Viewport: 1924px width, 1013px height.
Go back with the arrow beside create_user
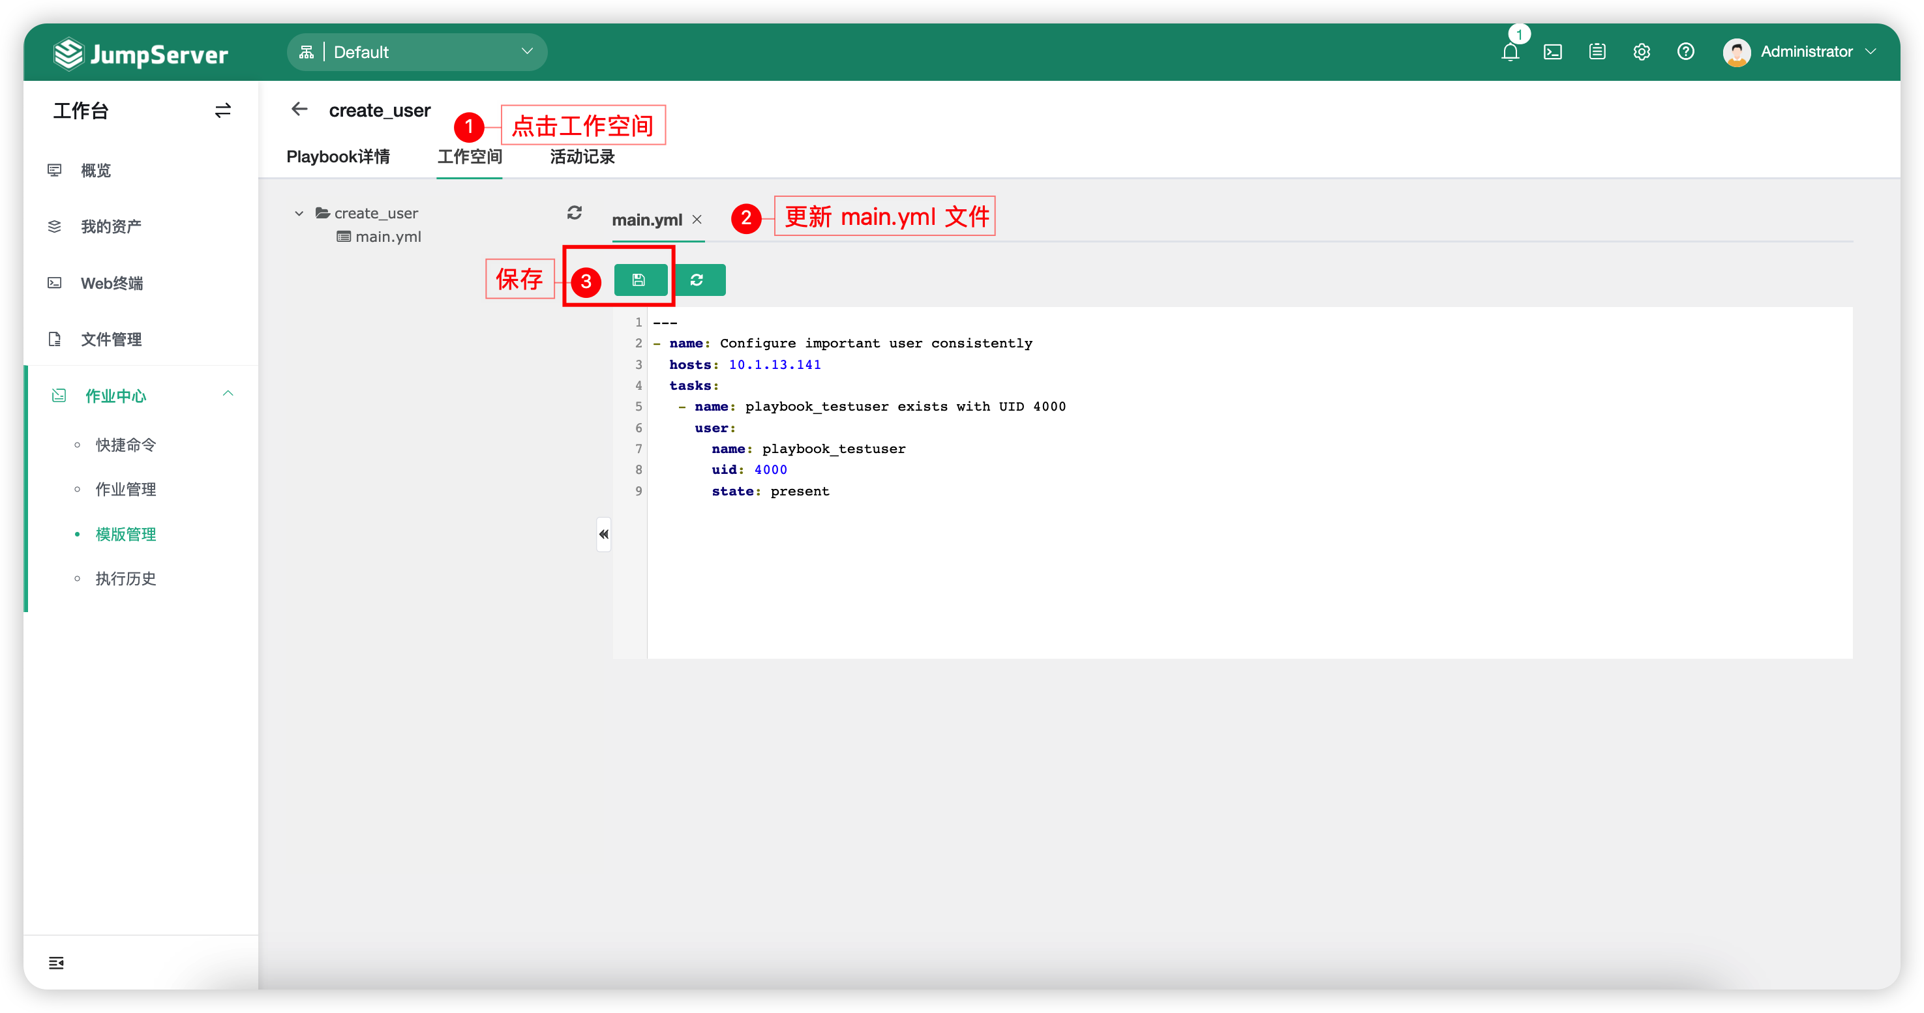tap(299, 110)
